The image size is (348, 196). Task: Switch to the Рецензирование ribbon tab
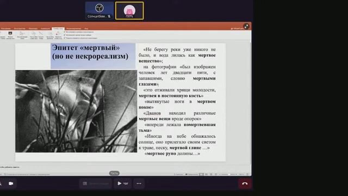tap(74, 28)
